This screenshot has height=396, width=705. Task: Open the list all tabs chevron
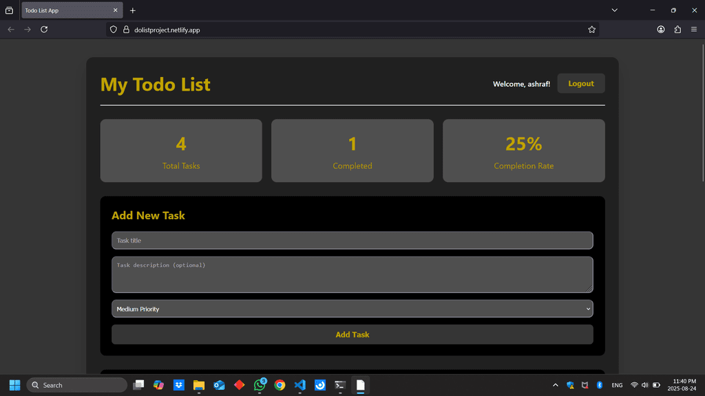click(x=615, y=10)
